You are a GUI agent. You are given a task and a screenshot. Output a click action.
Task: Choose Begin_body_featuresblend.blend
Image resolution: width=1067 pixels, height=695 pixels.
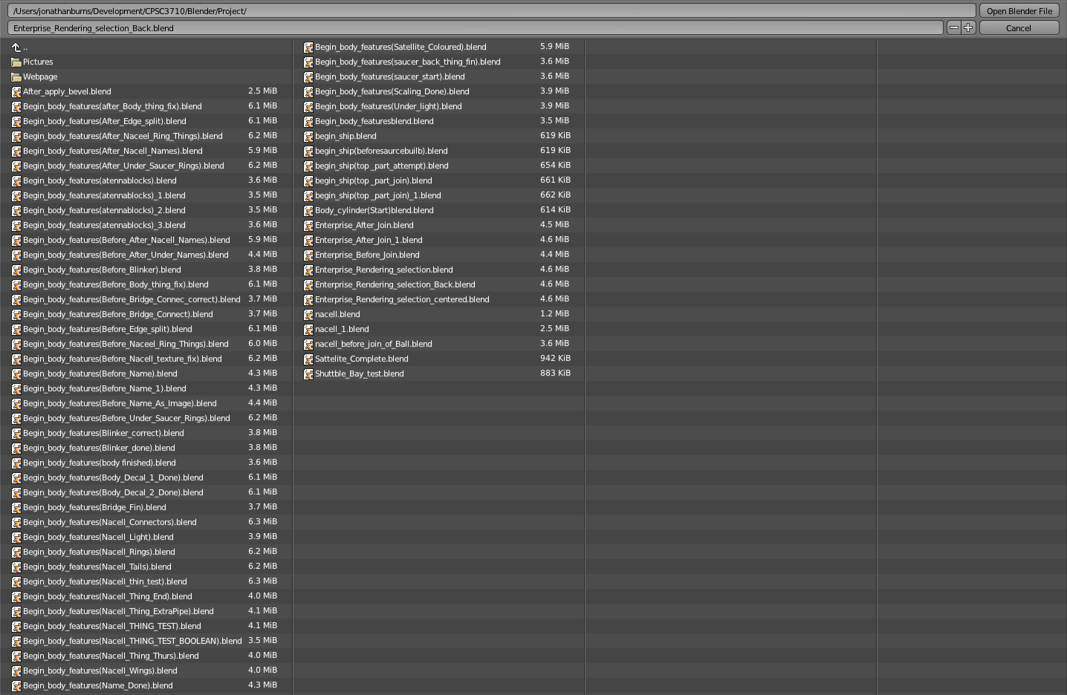tap(374, 121)
